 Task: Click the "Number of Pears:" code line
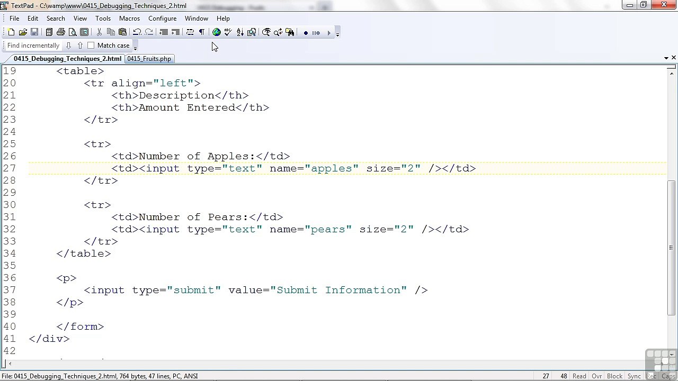point(197,217)
